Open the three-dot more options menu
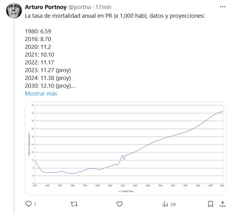Viewport: 233px width, 214px height. click(222, 7)
